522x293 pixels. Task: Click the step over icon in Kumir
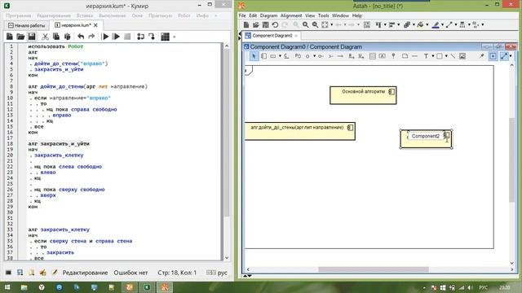tap(140, 37)
